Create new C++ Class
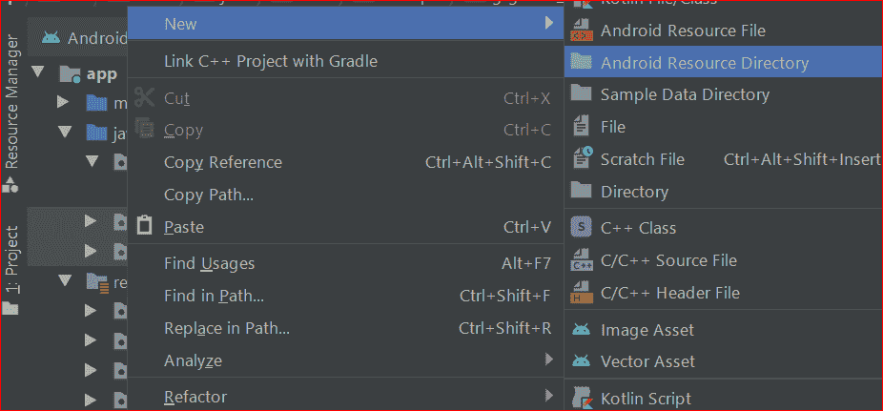The height and width of the screenshot is (411, 883). click(723, 228)
